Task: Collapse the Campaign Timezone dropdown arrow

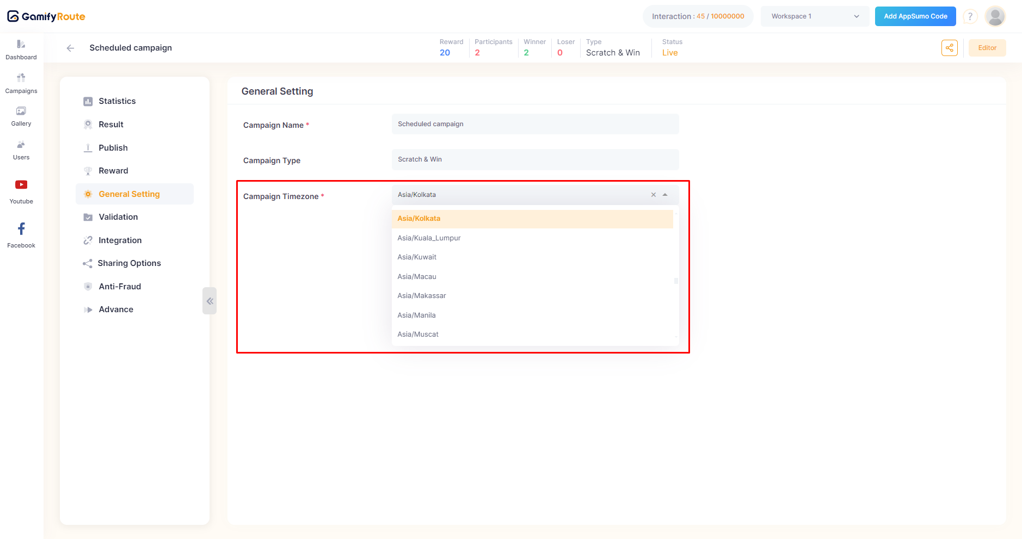Action: (665, 195)
